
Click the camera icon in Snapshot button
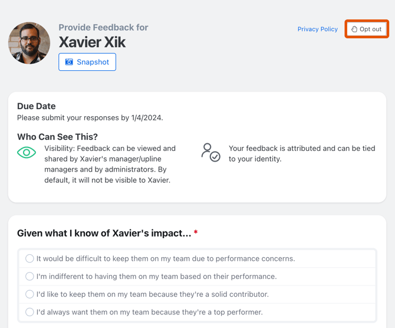[69, 62]
